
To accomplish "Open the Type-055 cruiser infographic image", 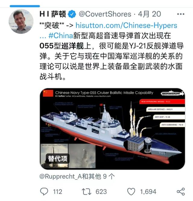I will tap(112, 129).
